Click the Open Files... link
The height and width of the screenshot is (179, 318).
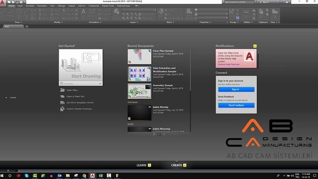coord(73,90)
